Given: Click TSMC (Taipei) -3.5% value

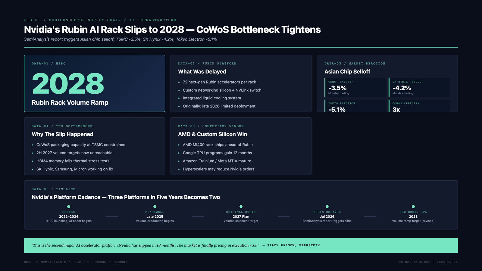Looking at the screenshot, I should [337, 88].
